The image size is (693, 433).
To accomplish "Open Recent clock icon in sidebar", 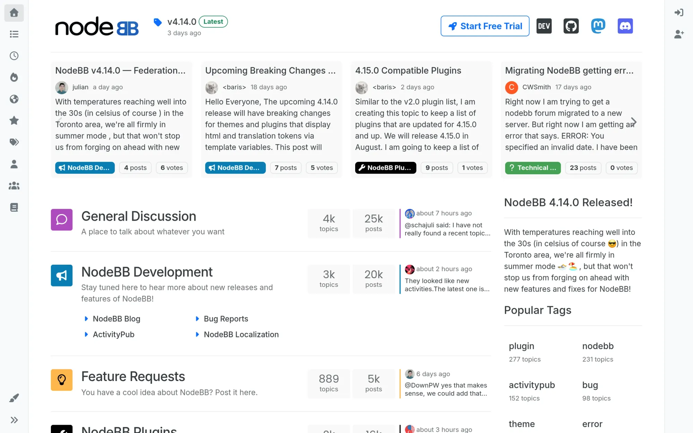I will point(14,56).
